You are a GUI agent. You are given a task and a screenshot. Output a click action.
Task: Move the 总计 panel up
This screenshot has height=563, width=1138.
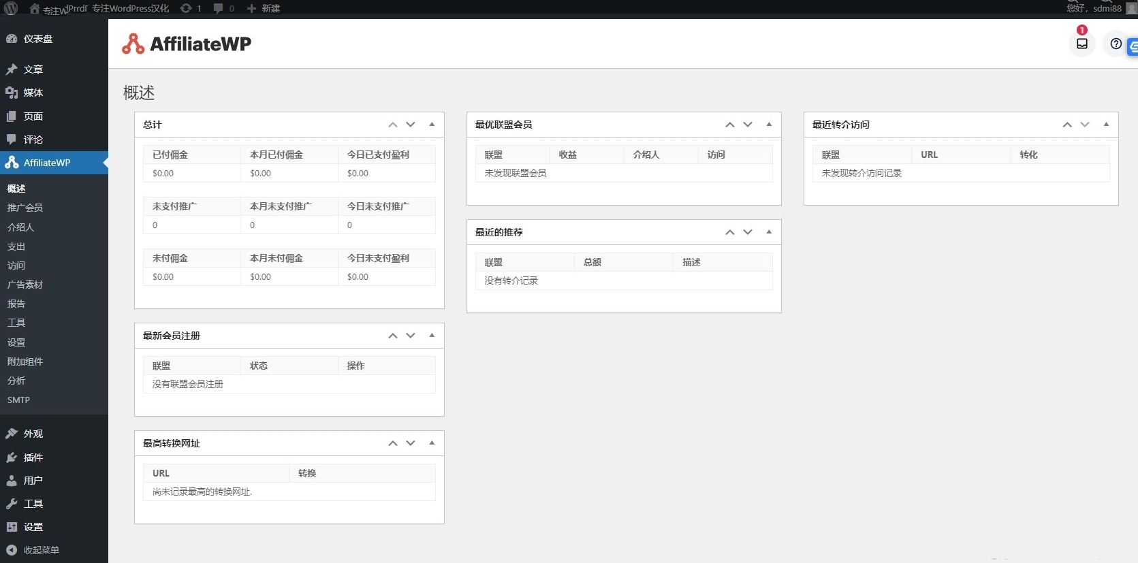point(393,125)
